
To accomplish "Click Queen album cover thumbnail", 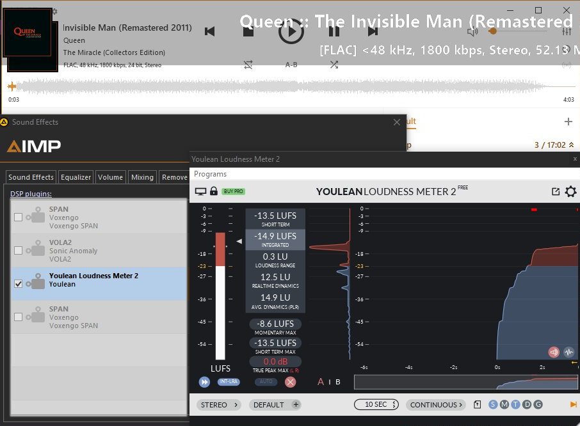I will [28, 33].
